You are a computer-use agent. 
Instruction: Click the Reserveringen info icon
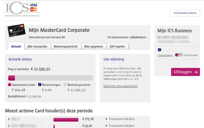[40, 85]
